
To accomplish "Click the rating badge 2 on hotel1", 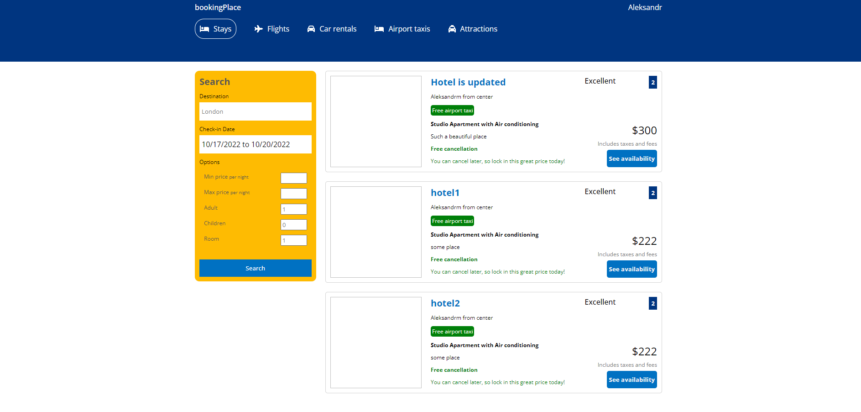I will point(653,193).
